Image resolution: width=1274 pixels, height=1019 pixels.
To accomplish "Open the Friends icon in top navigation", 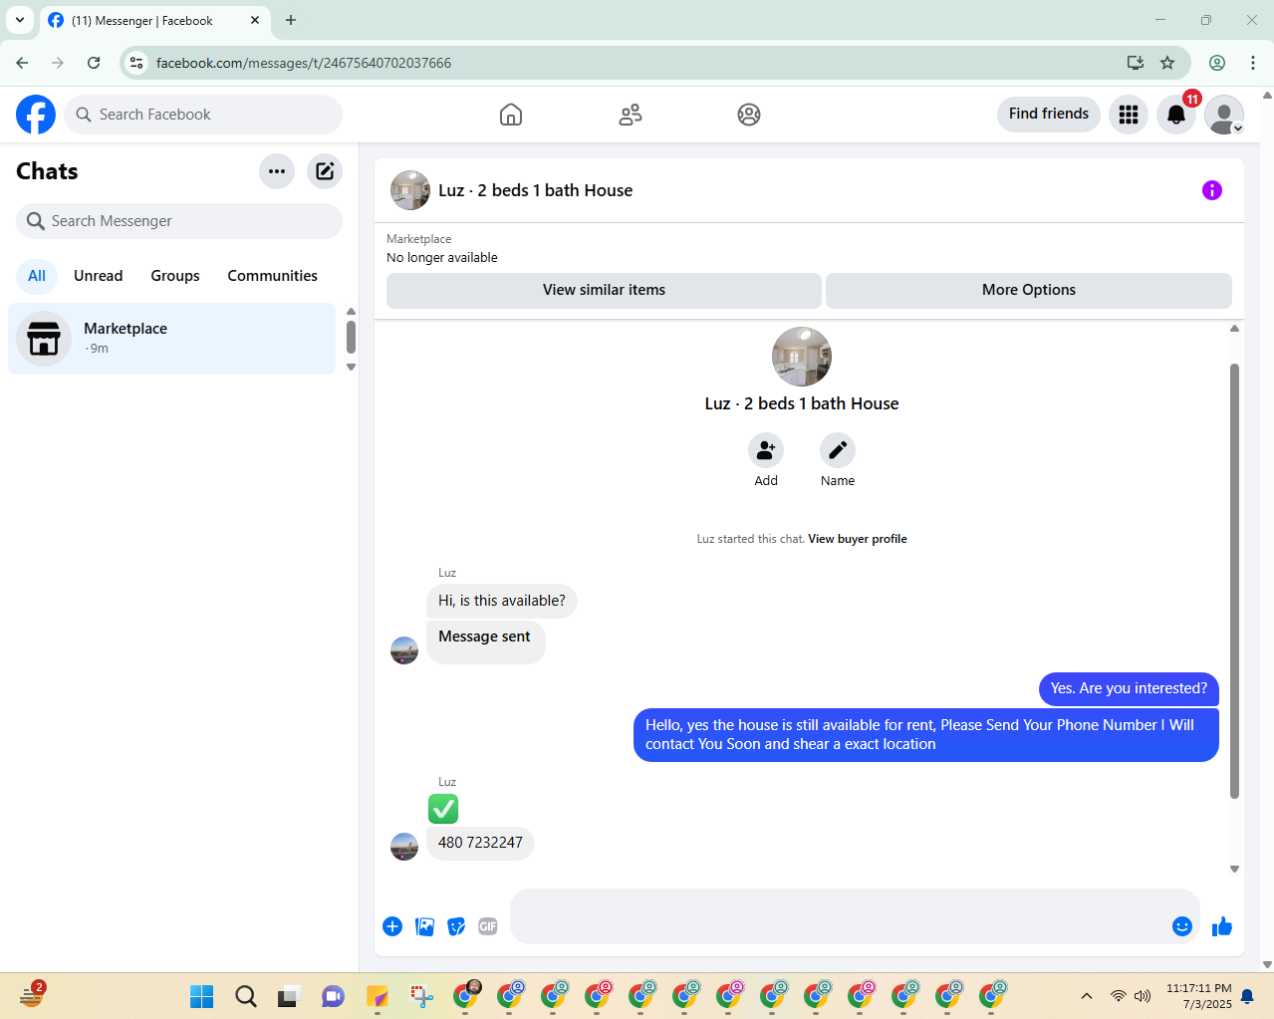I will pyautogui.click(x=631, y=115).
